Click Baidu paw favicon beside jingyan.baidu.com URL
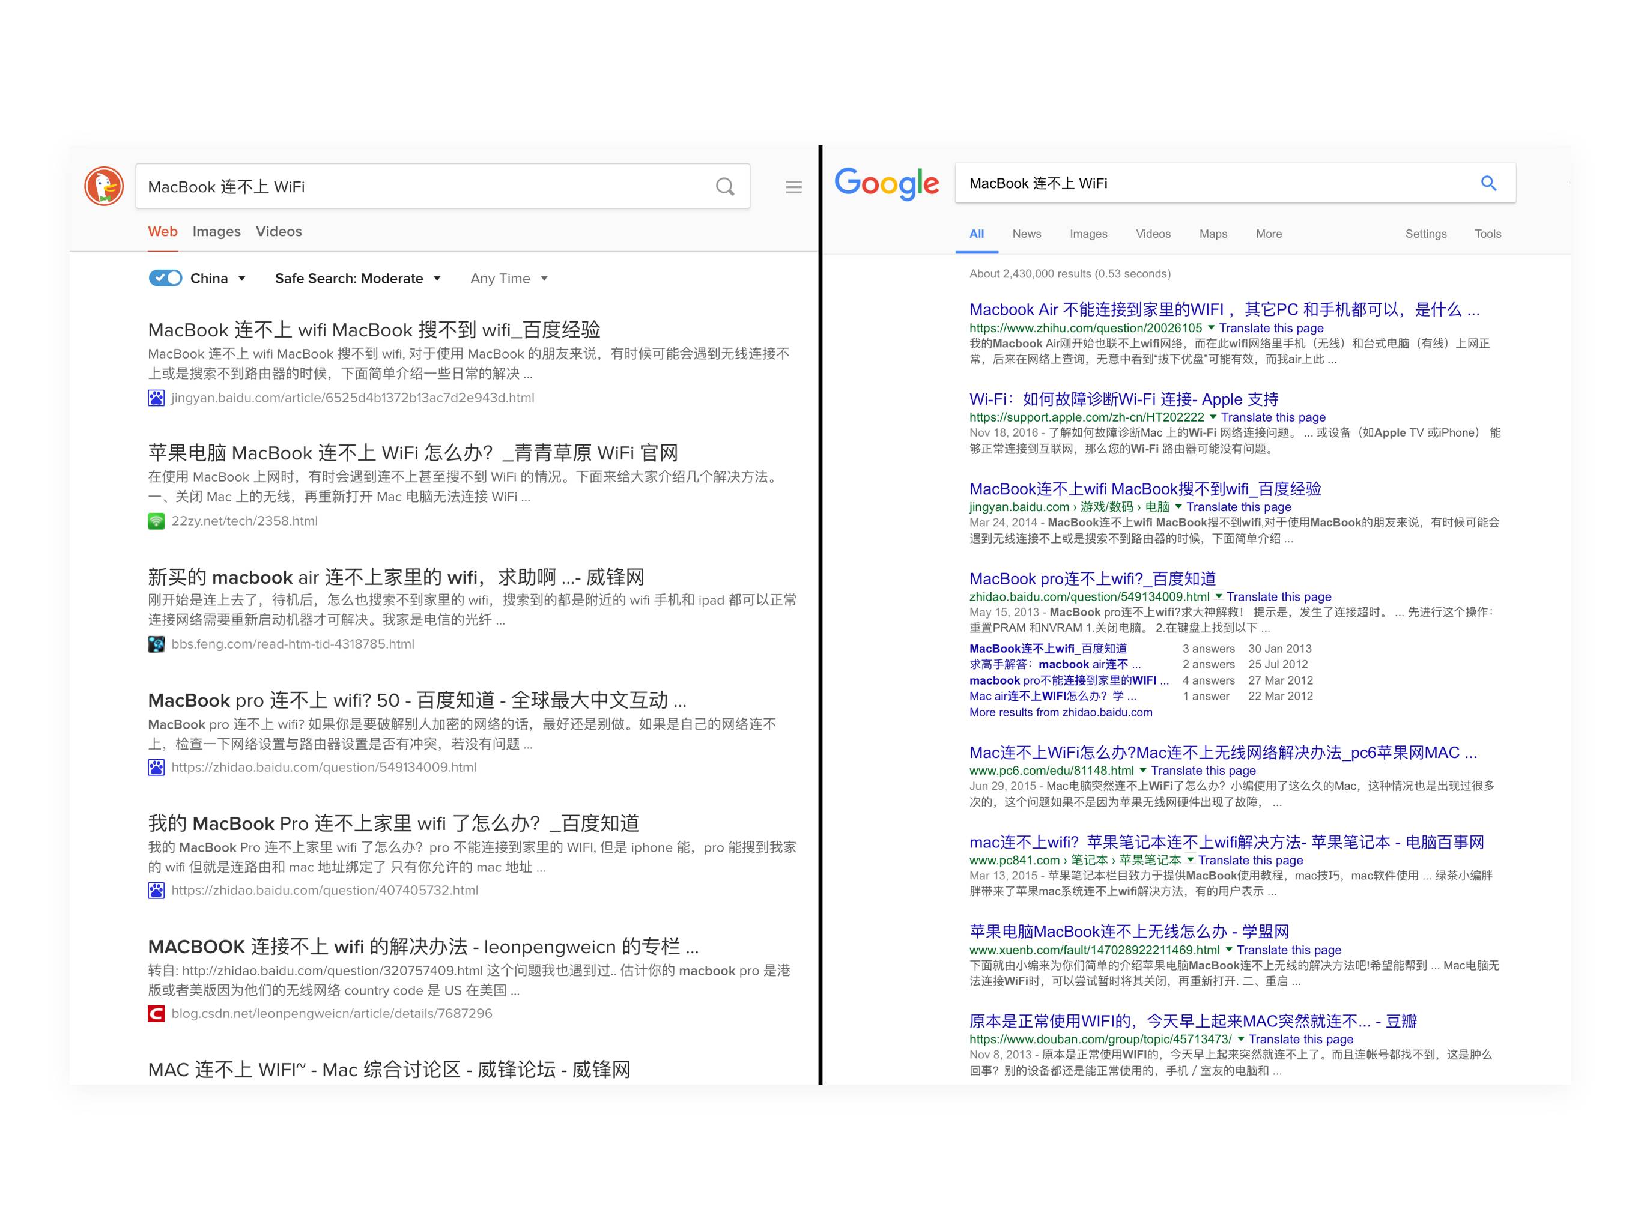This screenshot has width=1641, height=1230. coord(156,398)
